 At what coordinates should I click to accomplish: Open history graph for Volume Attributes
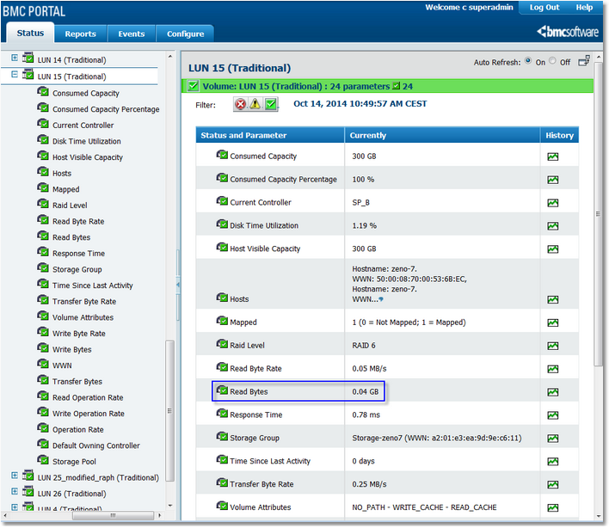pos(552,507)
